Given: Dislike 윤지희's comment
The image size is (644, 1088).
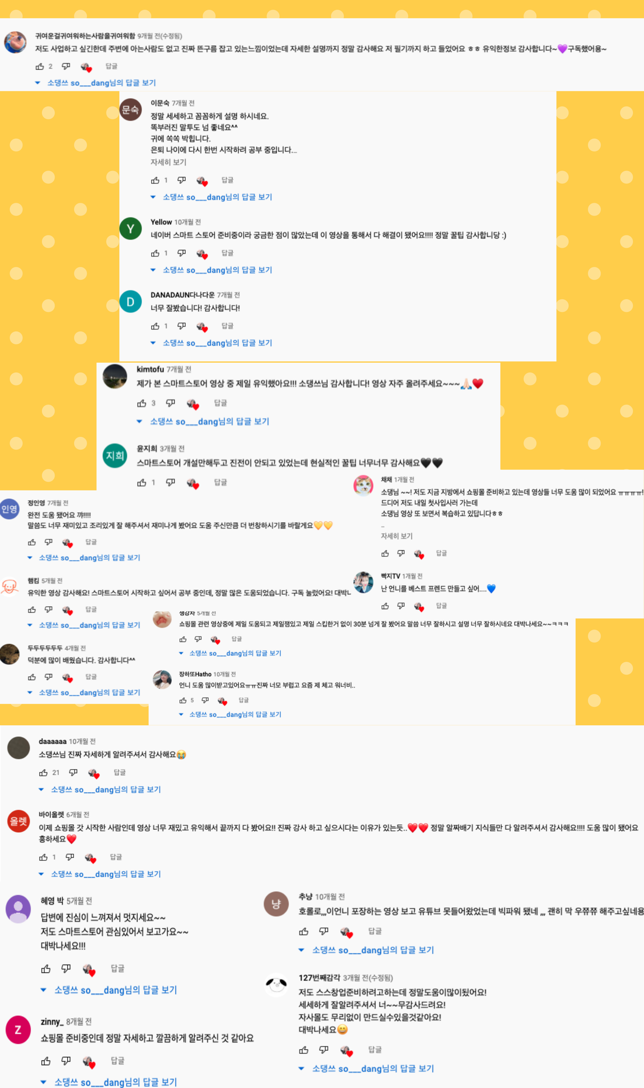Looking at the screenshot, I should pyautogui.click(x=170, y=482).
